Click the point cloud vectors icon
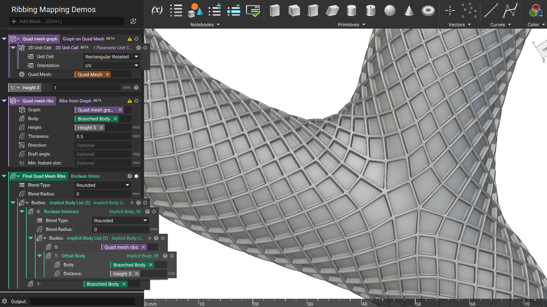The image size is (547, 307). tap(469, 11)
